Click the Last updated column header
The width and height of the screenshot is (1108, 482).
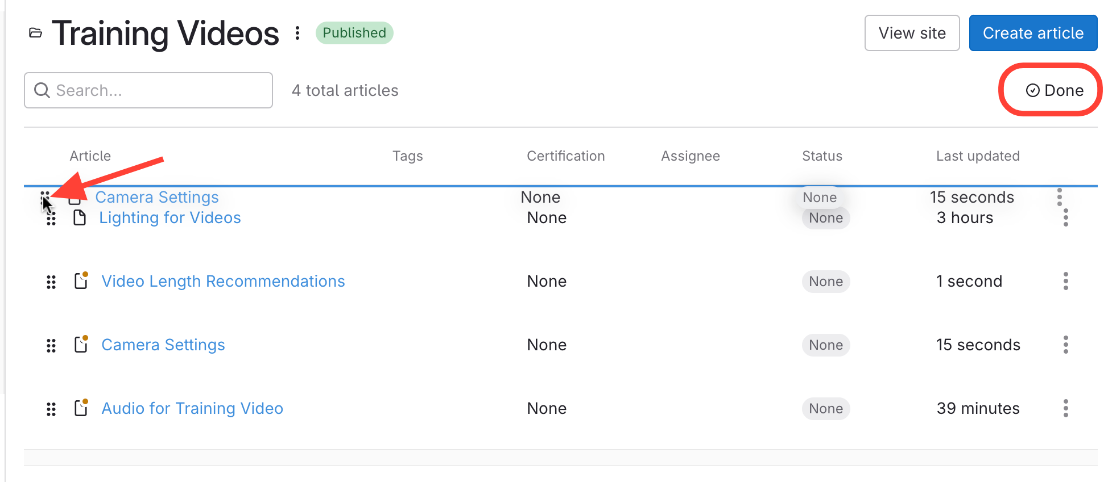pyautogui.click(x=977, y=156)
